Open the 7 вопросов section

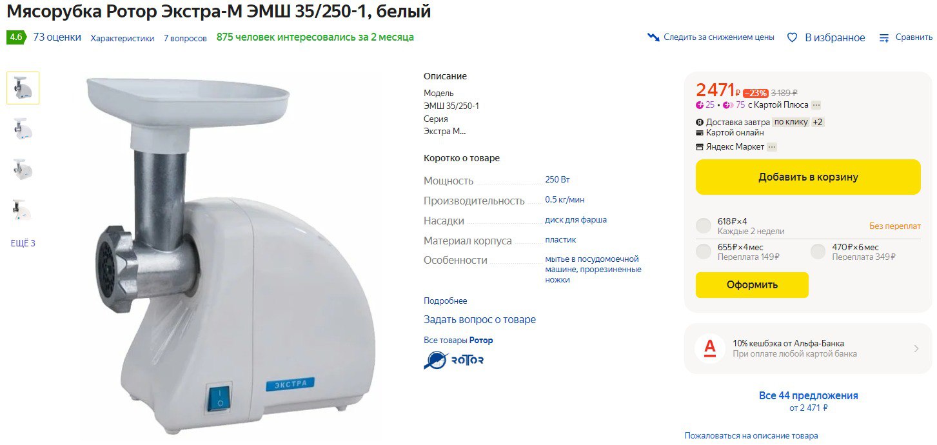185,38
